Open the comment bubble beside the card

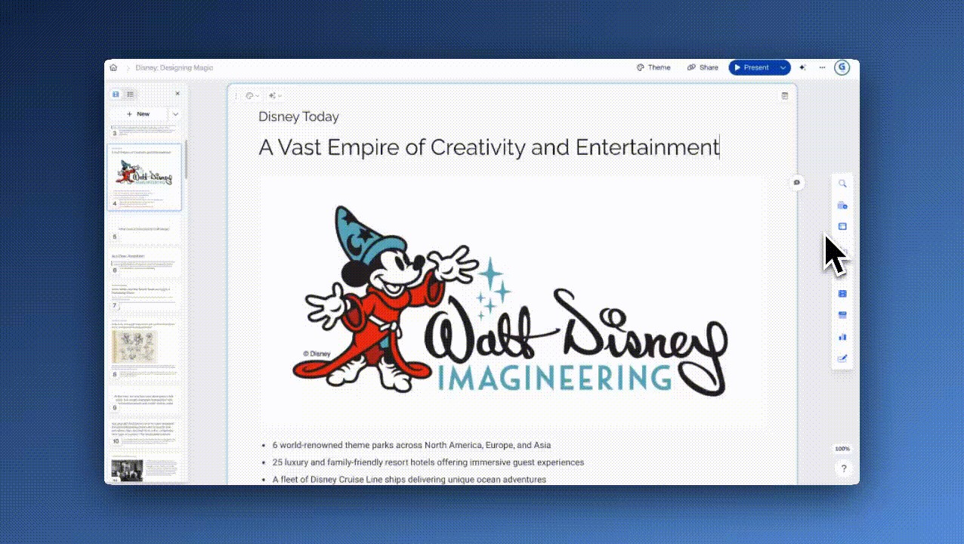tap(796, 183)
